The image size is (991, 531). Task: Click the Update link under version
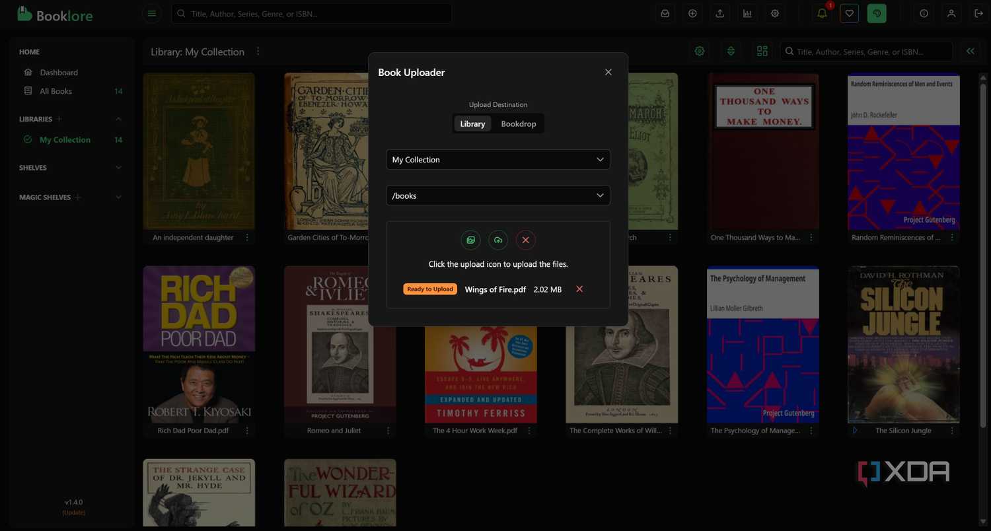pyautogui.click(x=74, y=513)
